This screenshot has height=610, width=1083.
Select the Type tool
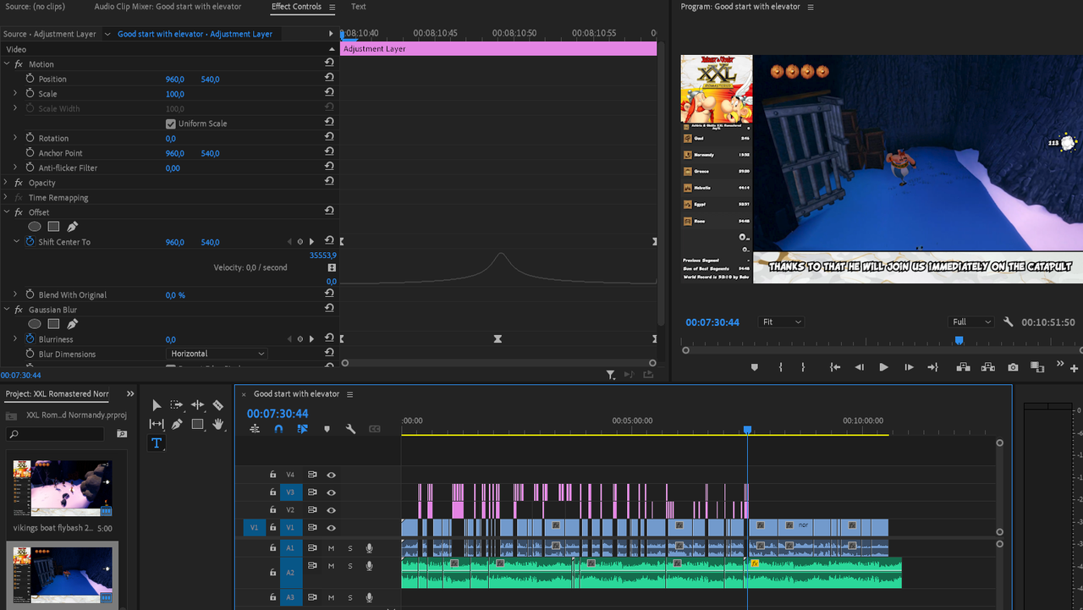157,442
